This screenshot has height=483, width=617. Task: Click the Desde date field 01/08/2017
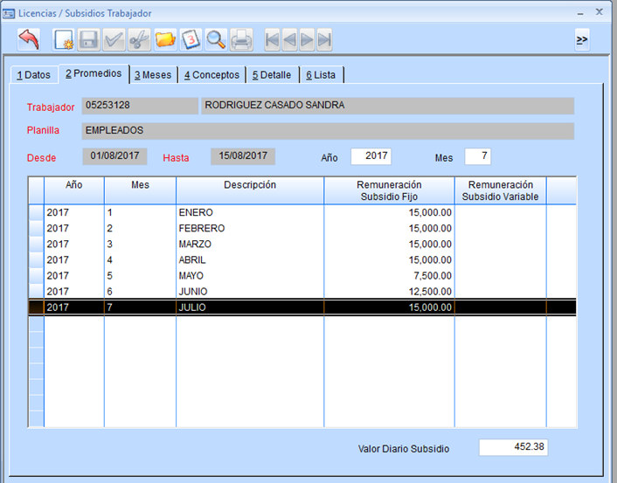pos(114,156)
